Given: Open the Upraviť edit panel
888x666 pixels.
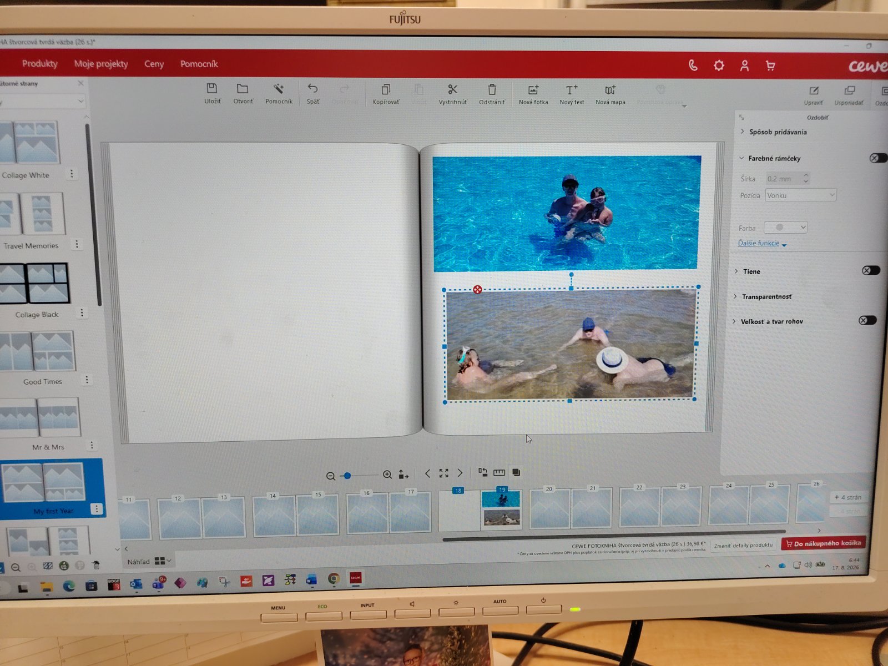Looking at the screenshot, I should [x=814, y=95].
